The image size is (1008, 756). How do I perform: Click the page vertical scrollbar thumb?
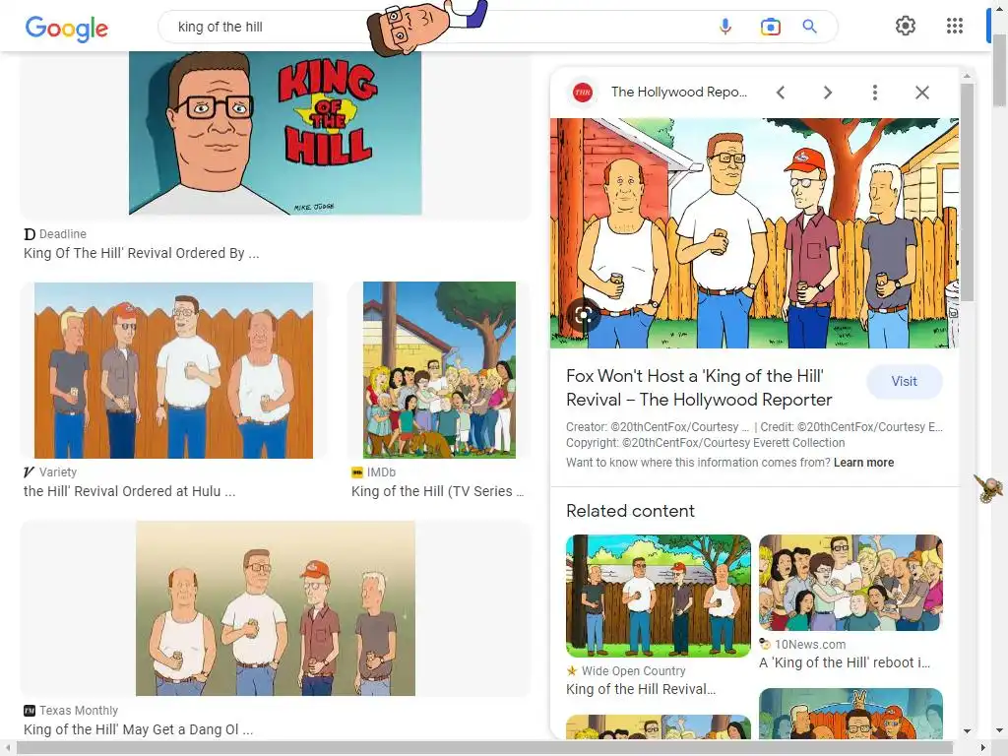coord(1000,70)
